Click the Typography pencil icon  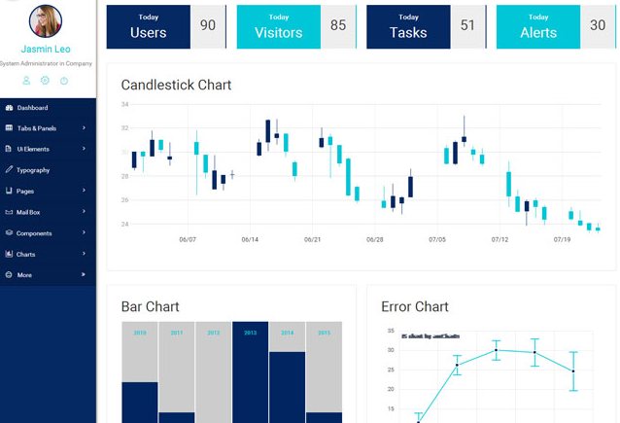point(9,170)
